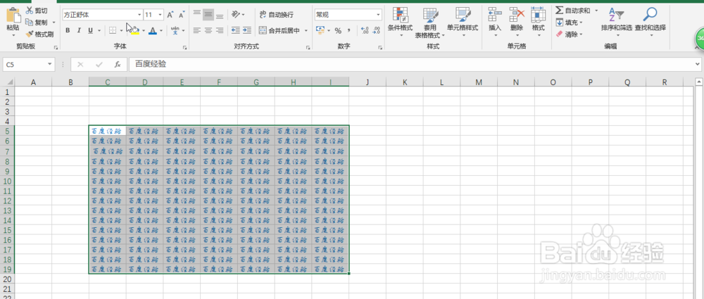The width and height of the screenshot is (704, 299).
Task: Open the phonetic guide (wén) button
Action: (176, 30)
